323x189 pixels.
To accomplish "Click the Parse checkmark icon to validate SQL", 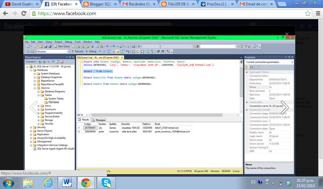I will pyautogui.click(x=104, y=51).
